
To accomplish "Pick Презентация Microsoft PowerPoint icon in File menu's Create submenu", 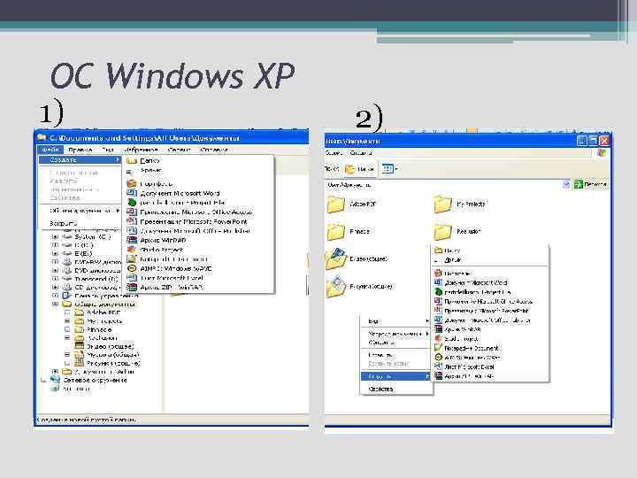I will tap(132, 221).
